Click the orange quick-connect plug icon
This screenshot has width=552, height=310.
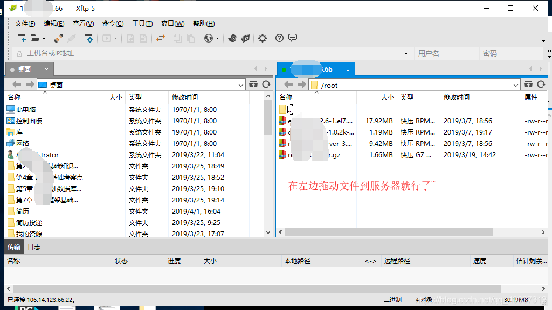58,38
